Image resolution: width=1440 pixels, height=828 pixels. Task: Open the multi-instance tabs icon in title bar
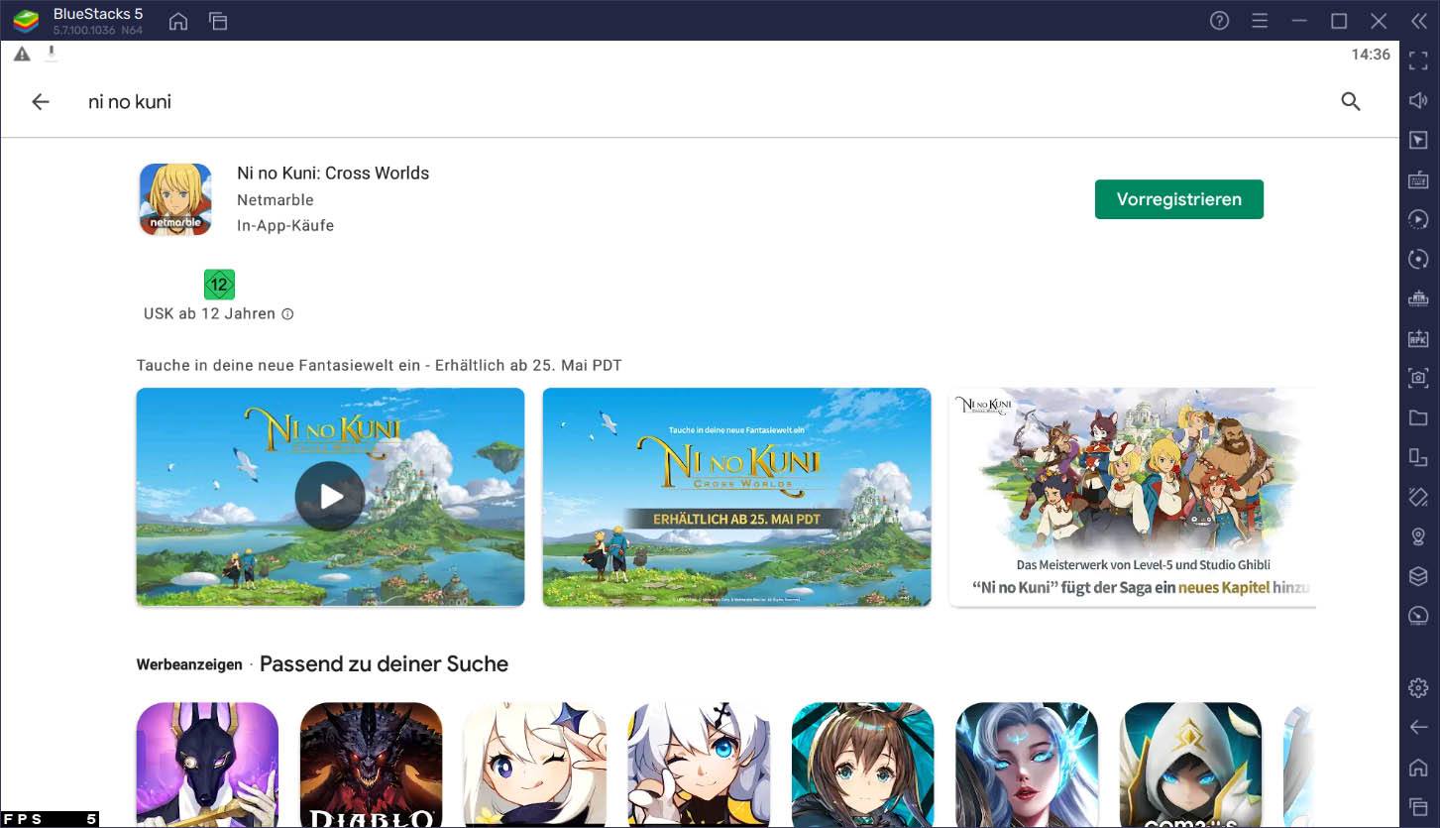(x=218, y=21)
